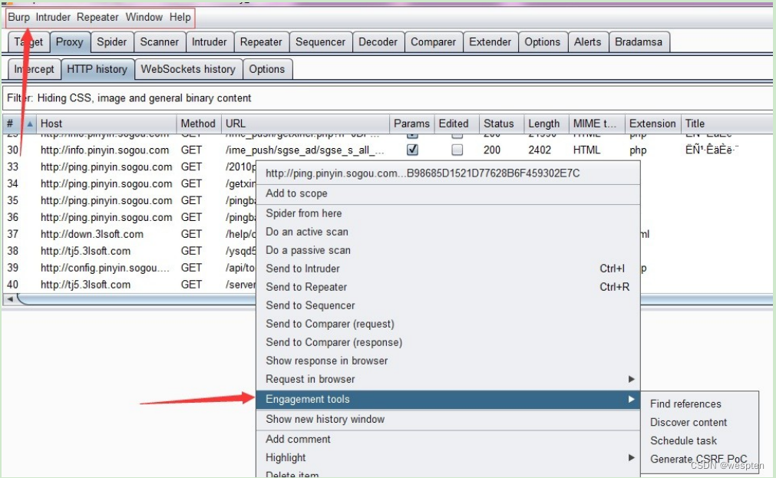
Task: Toggle Edited checkbox in row 30
Action: pyautogui.click(x=457, y=150)
